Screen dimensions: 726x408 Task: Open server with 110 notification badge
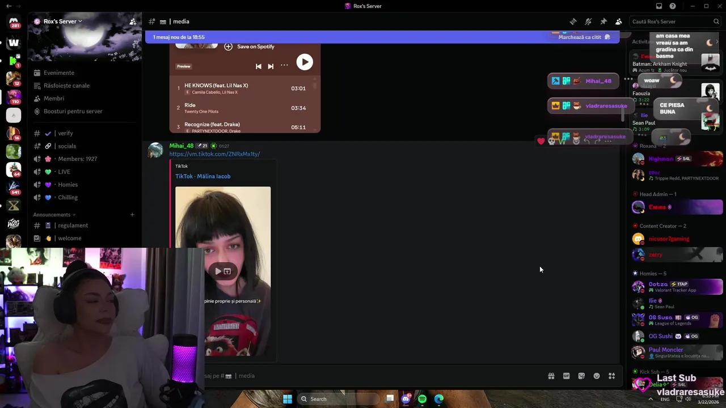coord(14,96)
